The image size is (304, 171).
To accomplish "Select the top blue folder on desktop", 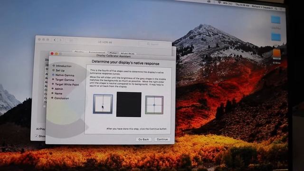I will (x=275, y=20).
